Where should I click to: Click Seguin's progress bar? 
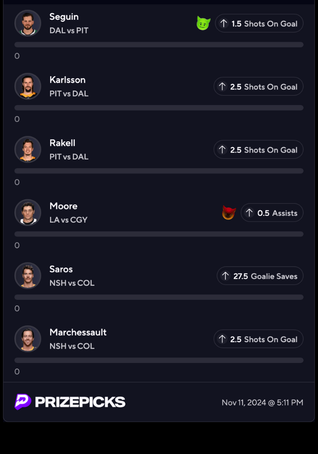159,44
